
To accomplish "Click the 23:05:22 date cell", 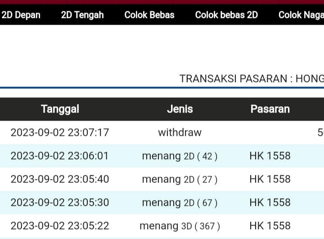I will click(x=60, y=226).
